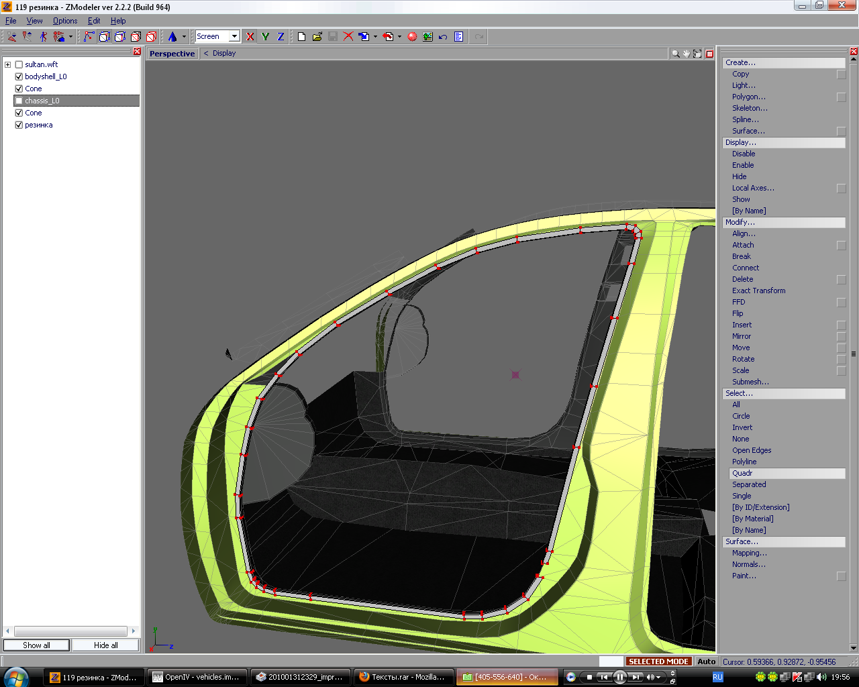Image resolution: width=859 pixels, height=687 pixels.
Task: Toggle the Z axis constraint button
Action: (281, 37)
